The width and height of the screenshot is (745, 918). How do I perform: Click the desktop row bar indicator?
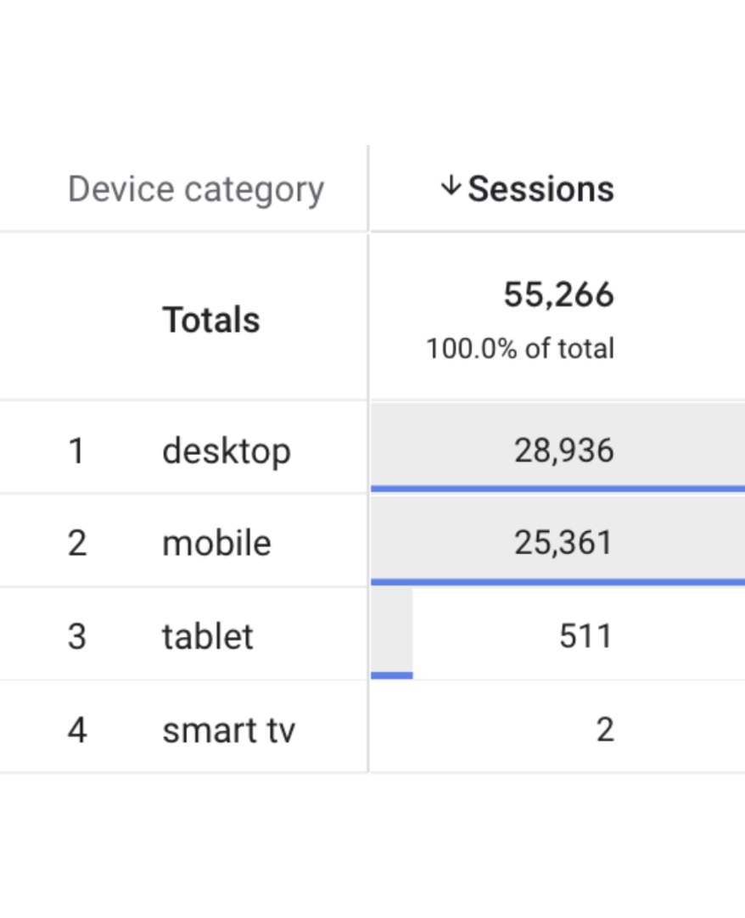point(556,488)
